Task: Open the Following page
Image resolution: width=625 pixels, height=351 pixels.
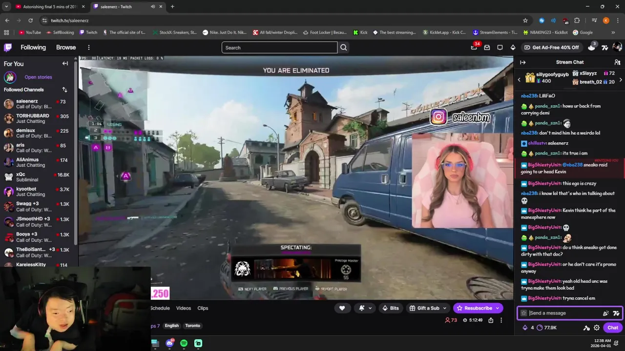Action: 33,47
